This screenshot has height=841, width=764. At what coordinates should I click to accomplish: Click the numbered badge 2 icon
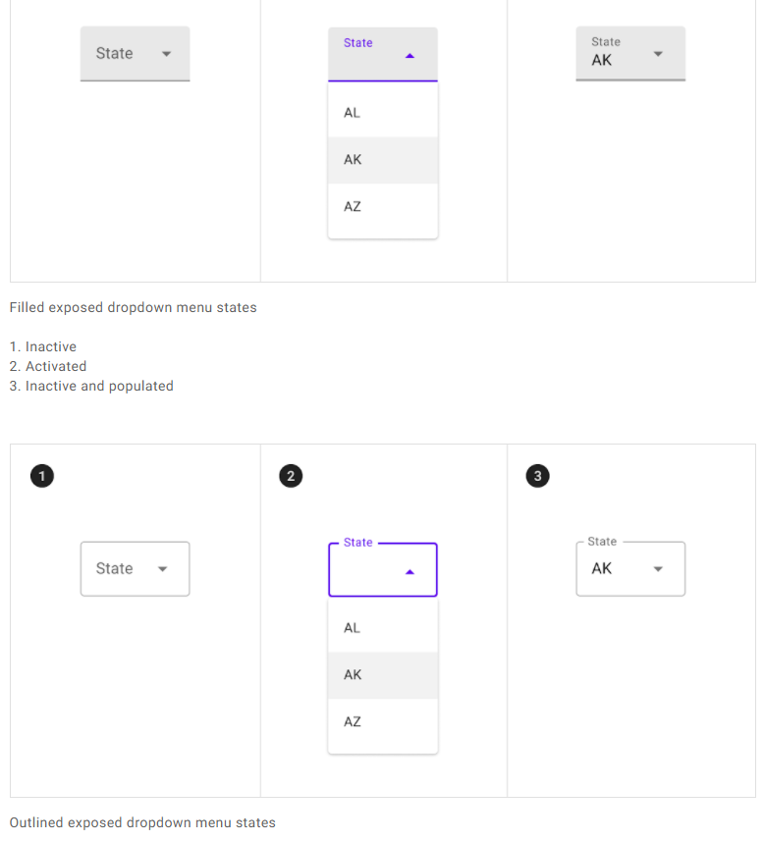click(291, 476)
